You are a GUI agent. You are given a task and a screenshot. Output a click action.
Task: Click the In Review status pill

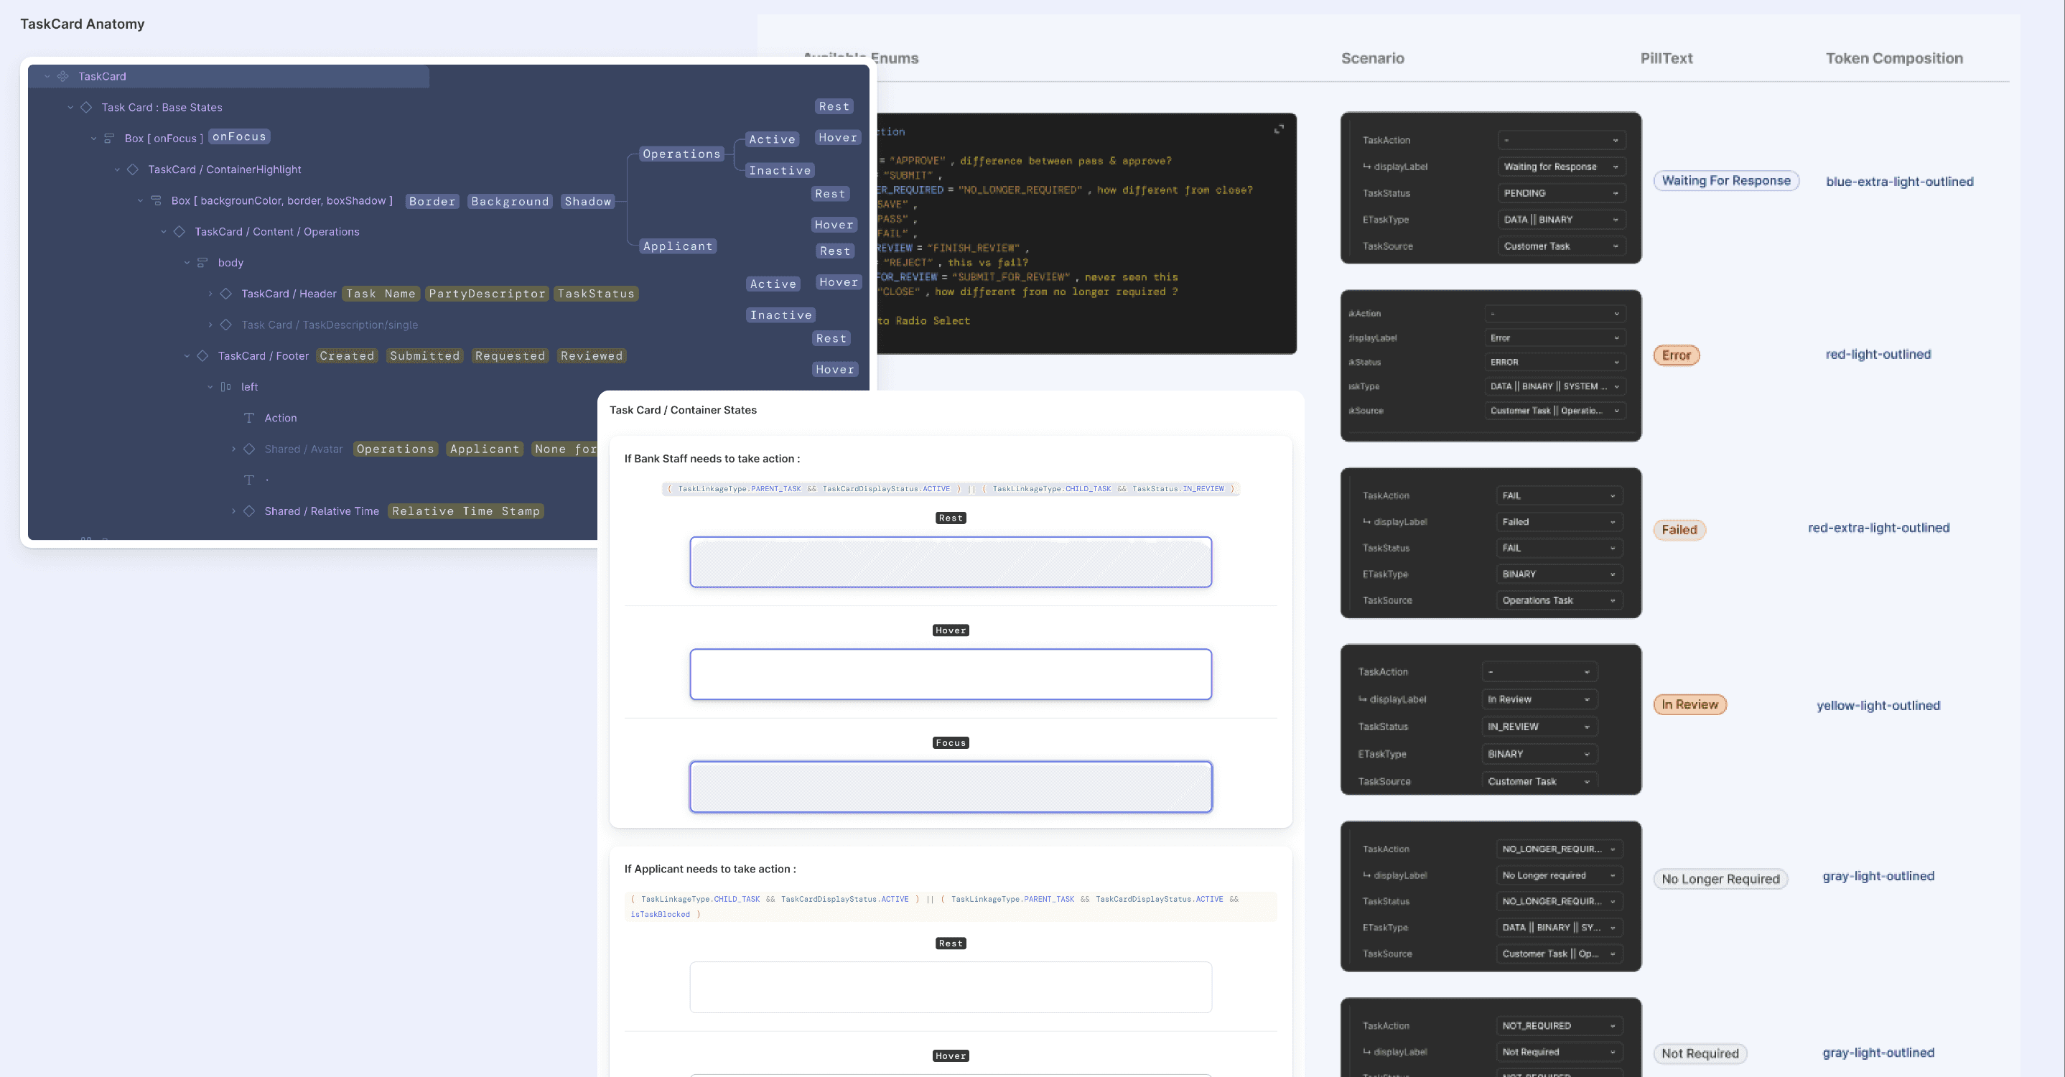1689,705
